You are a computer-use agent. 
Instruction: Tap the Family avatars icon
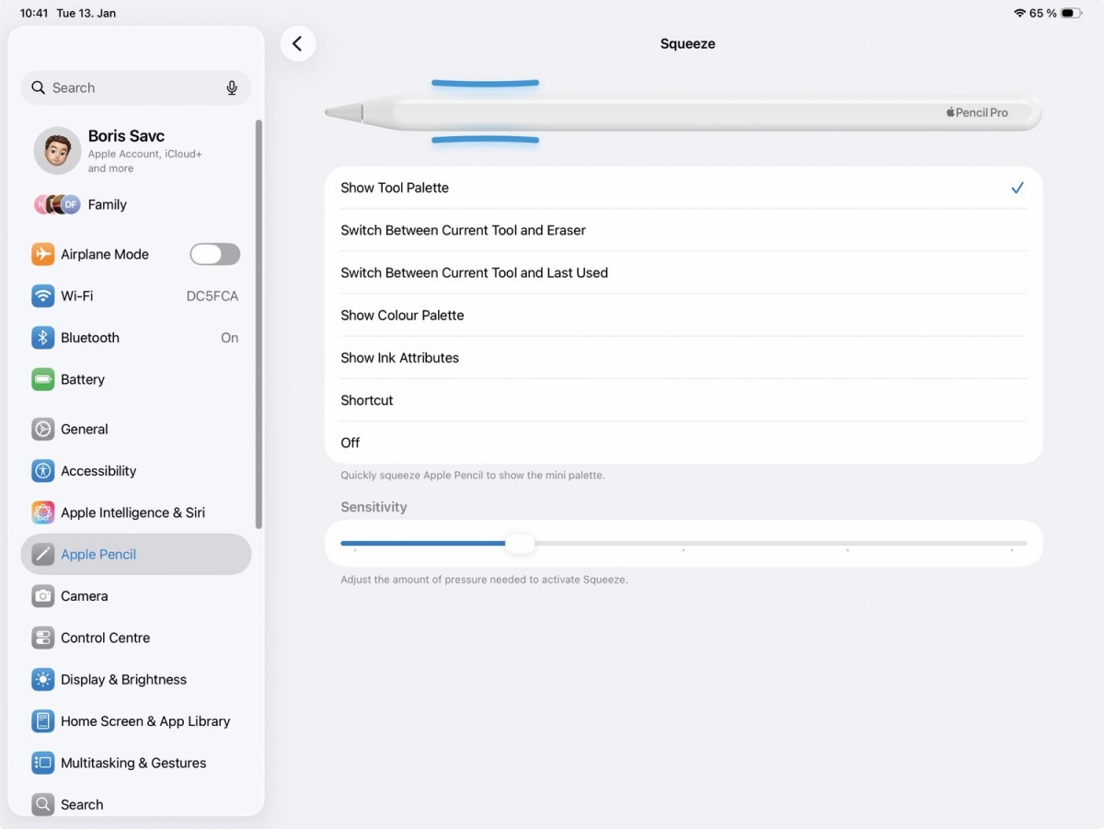57,204
